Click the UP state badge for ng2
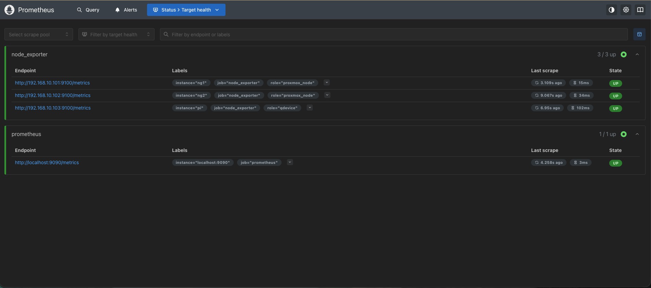The image size is (651, 288). [x=616, y=96]
